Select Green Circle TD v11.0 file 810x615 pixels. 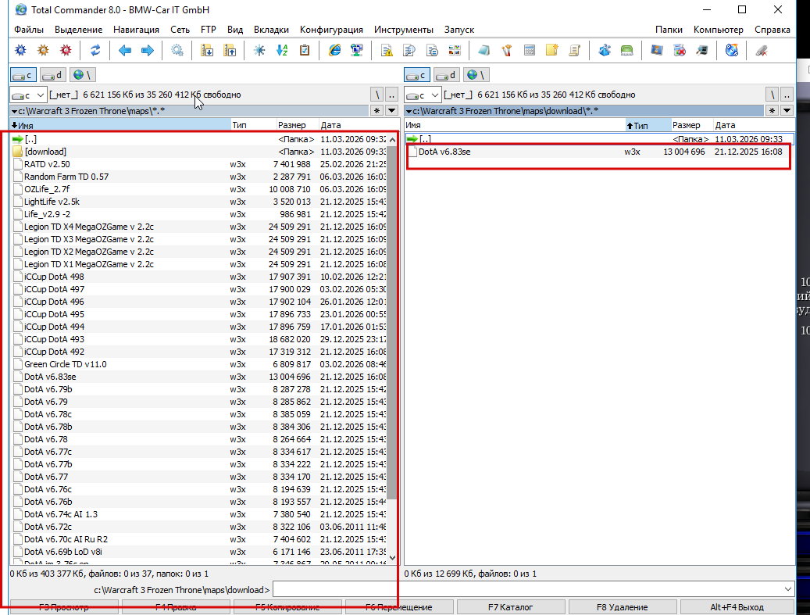click(x=199, y=364)
